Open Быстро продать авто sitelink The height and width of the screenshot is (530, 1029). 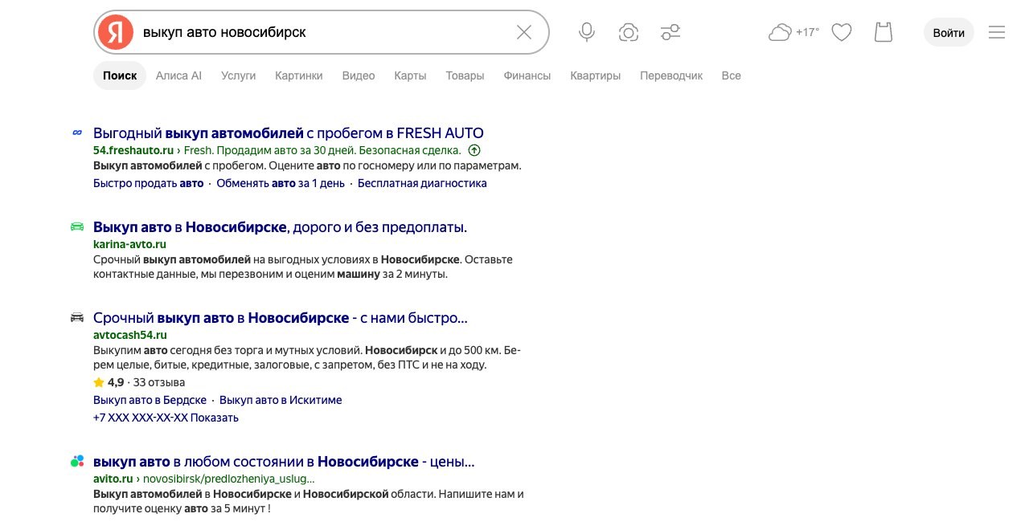[149, 183]
